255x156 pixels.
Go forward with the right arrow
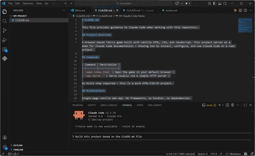pos(71,4)
